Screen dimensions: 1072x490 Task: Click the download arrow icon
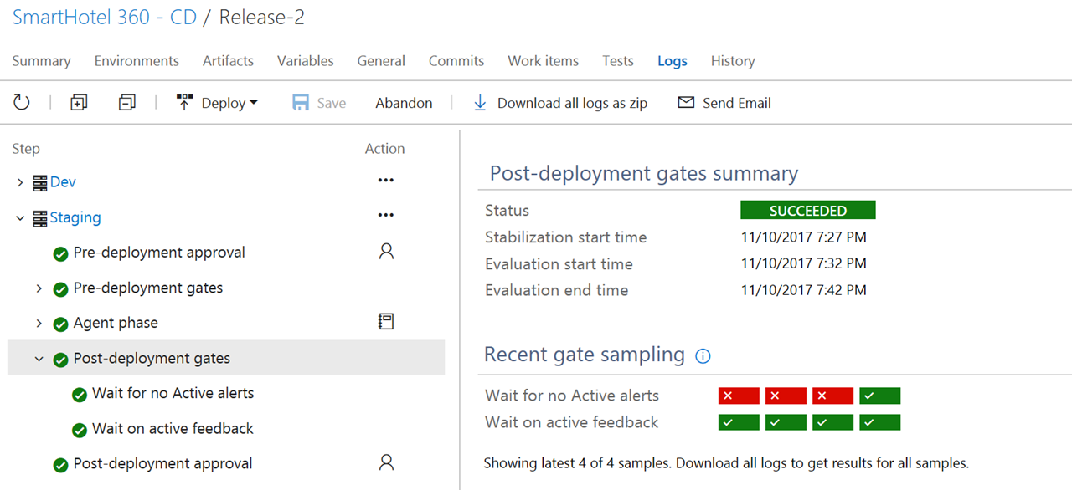(x=480, y=103)
